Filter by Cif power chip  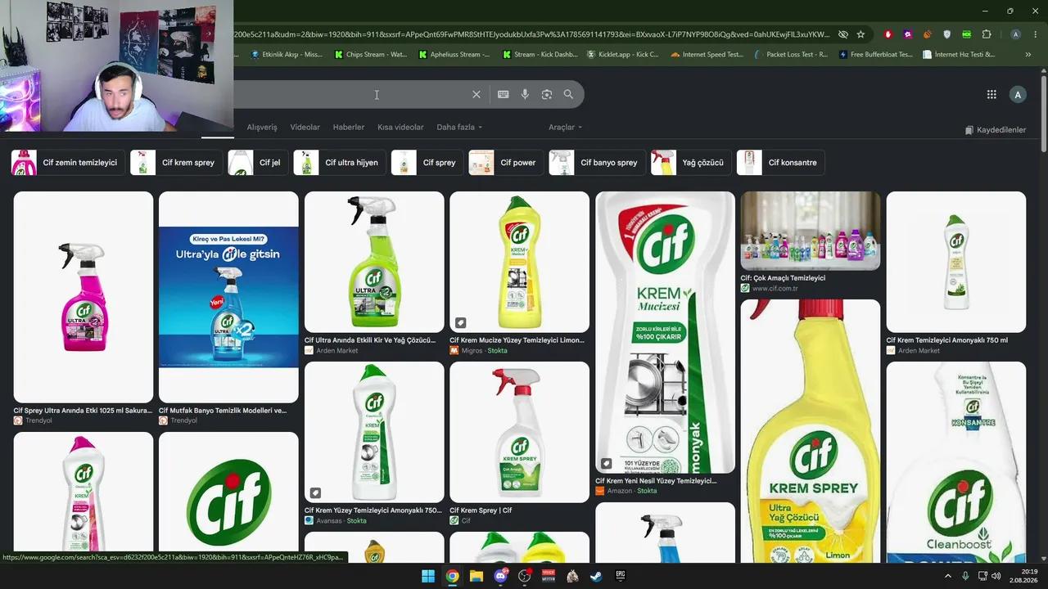[506, 162]
